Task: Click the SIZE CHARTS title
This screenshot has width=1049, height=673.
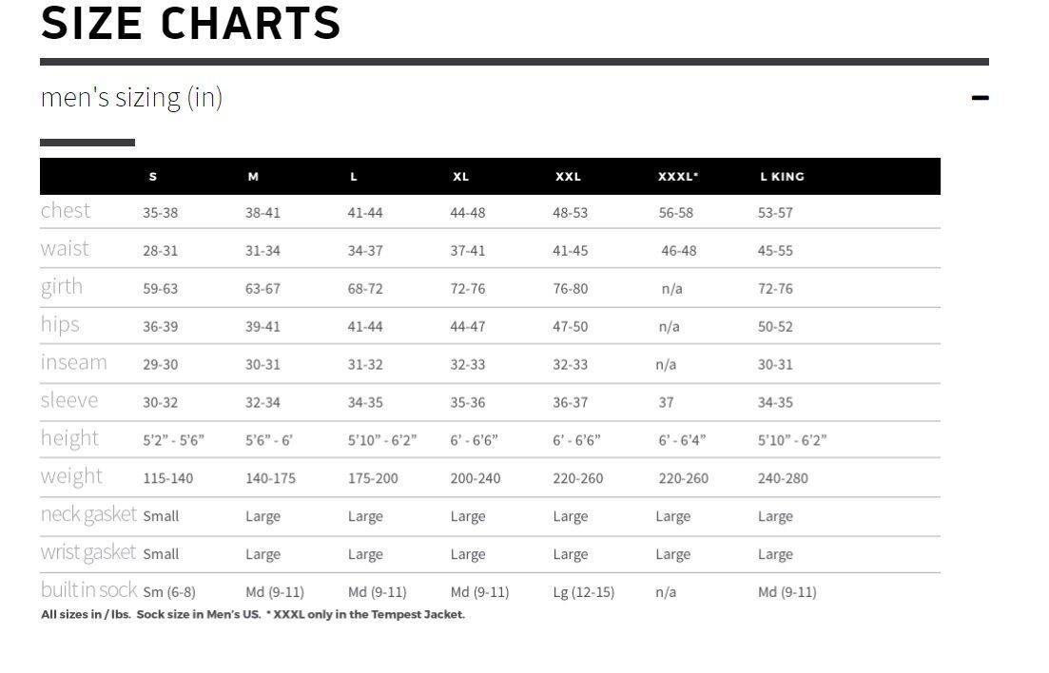Action: click(x=190, y=24)
